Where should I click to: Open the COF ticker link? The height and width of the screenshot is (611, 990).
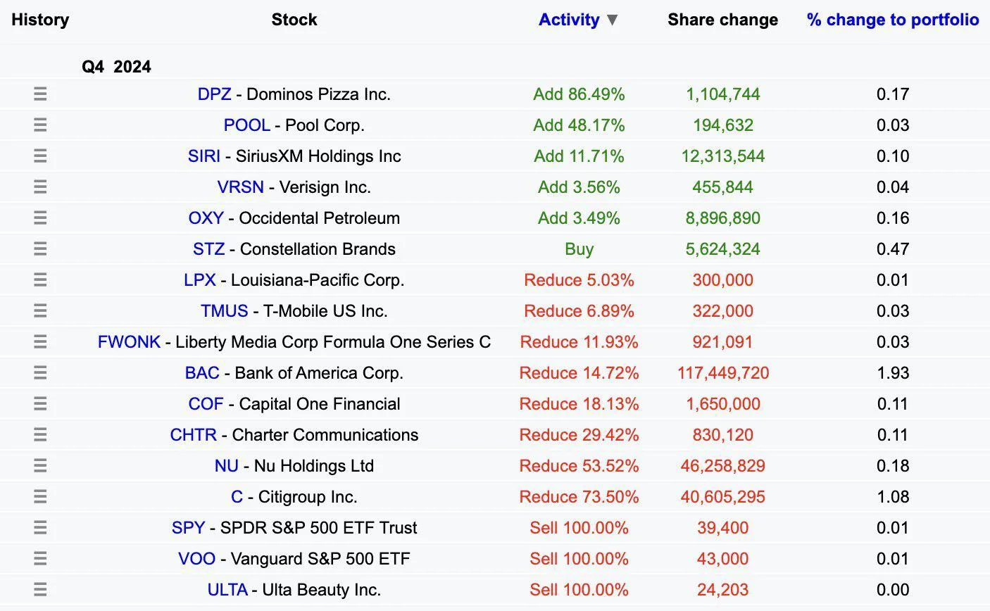tap(206, 404)
